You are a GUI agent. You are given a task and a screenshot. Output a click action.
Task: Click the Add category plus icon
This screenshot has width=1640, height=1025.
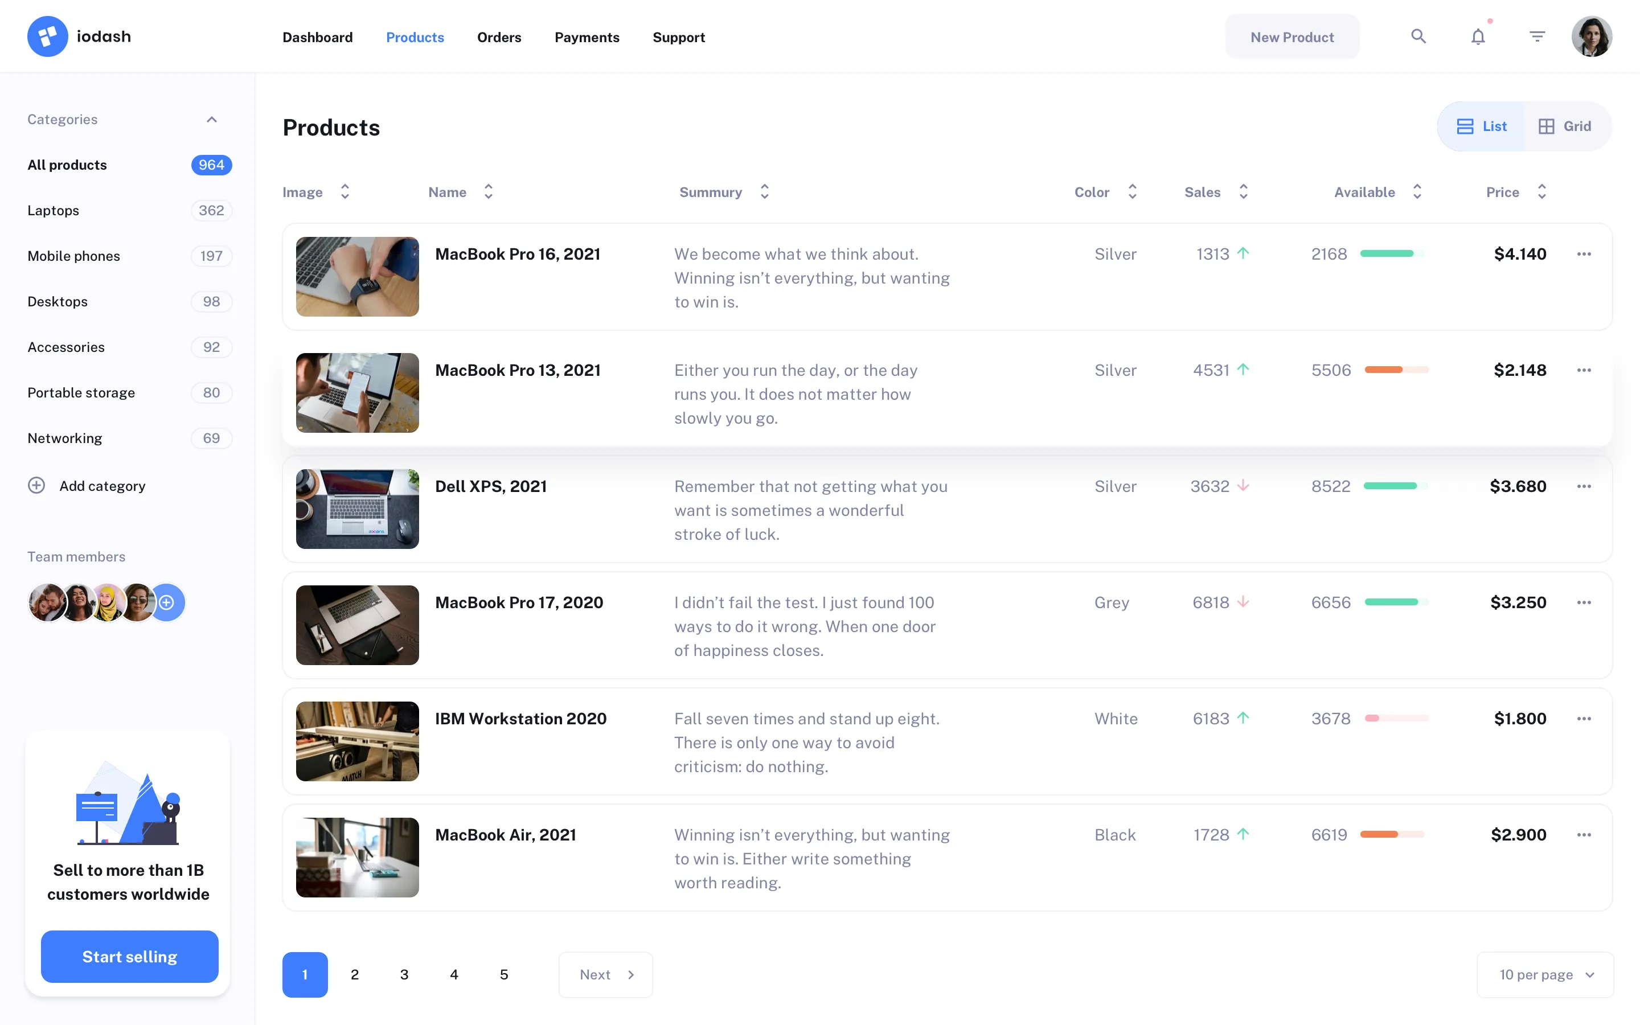pyautogui.click(x=36, y=485)
